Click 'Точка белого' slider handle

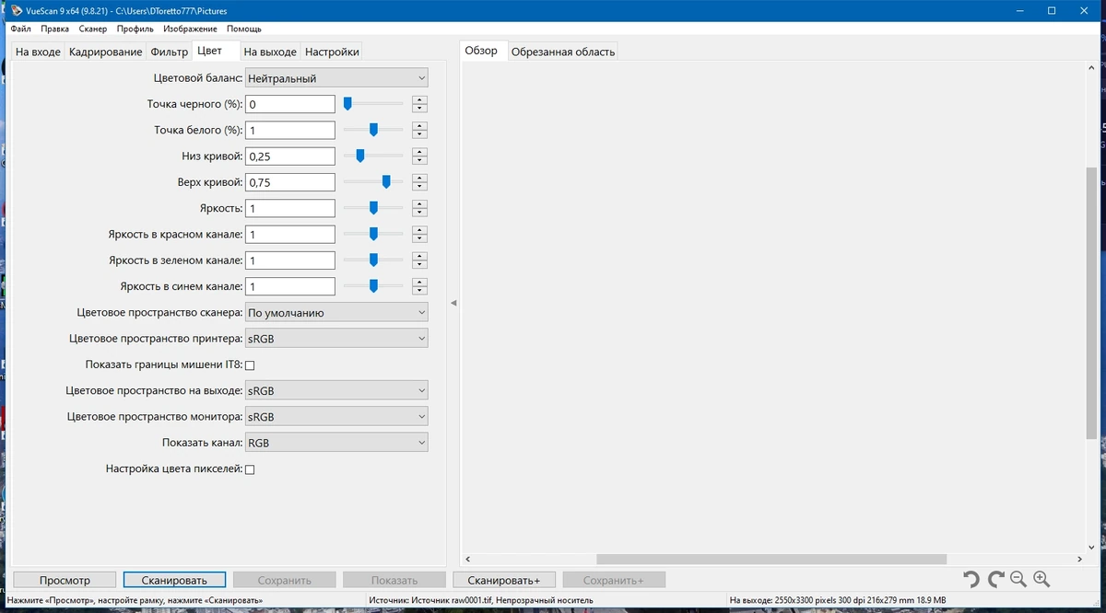coord(373,130)
